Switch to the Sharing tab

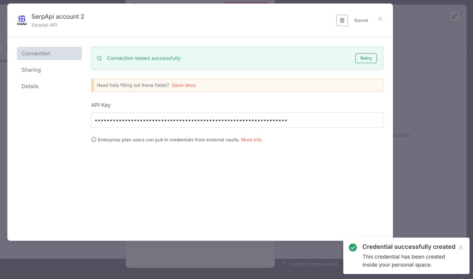click(31, 70)
